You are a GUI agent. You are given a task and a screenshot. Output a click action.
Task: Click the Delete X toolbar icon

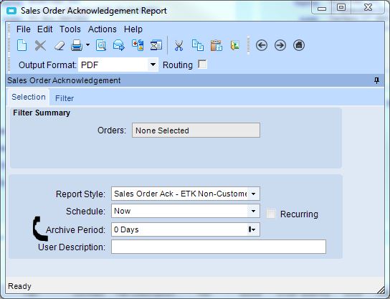point(40,46)
